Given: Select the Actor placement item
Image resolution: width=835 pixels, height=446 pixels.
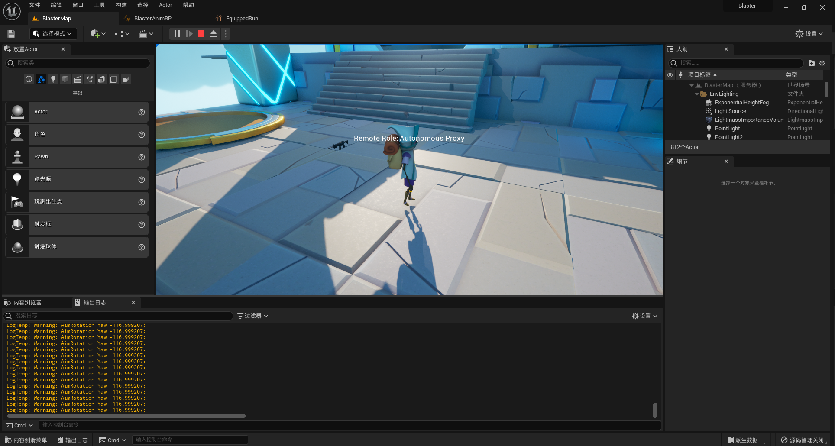Looking at the screenshot, I should pos(77,112).
